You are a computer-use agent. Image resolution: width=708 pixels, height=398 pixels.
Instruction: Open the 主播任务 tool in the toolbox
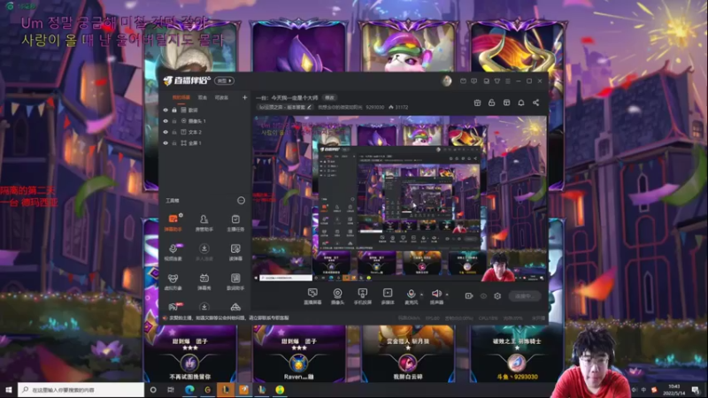(x=235, y=223)
